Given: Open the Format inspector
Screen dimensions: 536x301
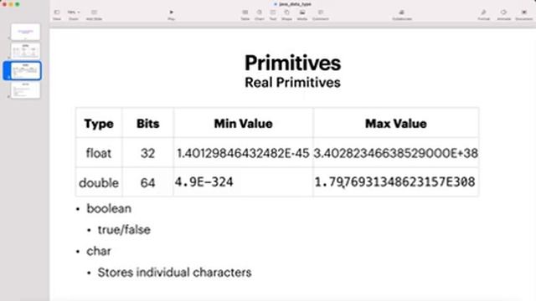Looking at the screenshot, I should (x=484, y=15).
